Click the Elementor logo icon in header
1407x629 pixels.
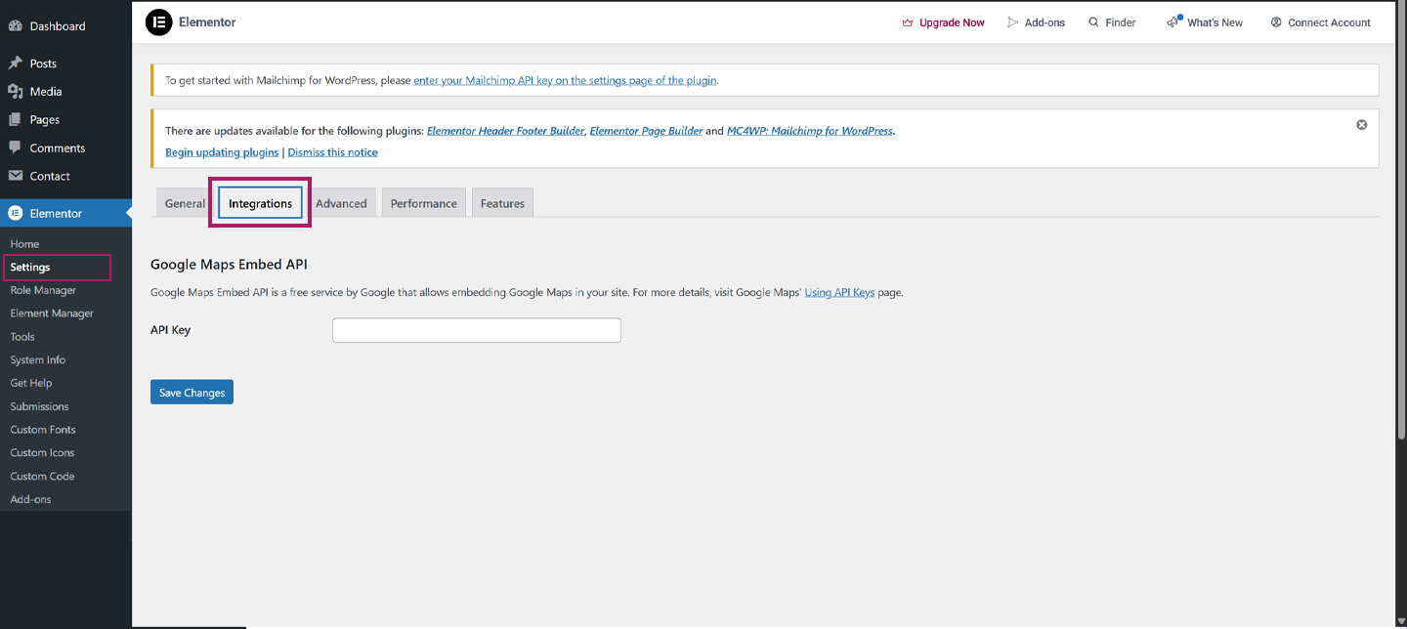point(158,22)
